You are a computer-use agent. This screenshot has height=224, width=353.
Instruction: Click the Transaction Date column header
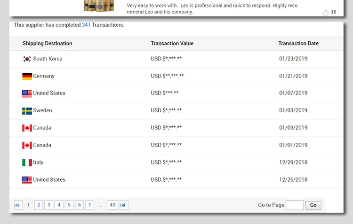click(298, 44)
